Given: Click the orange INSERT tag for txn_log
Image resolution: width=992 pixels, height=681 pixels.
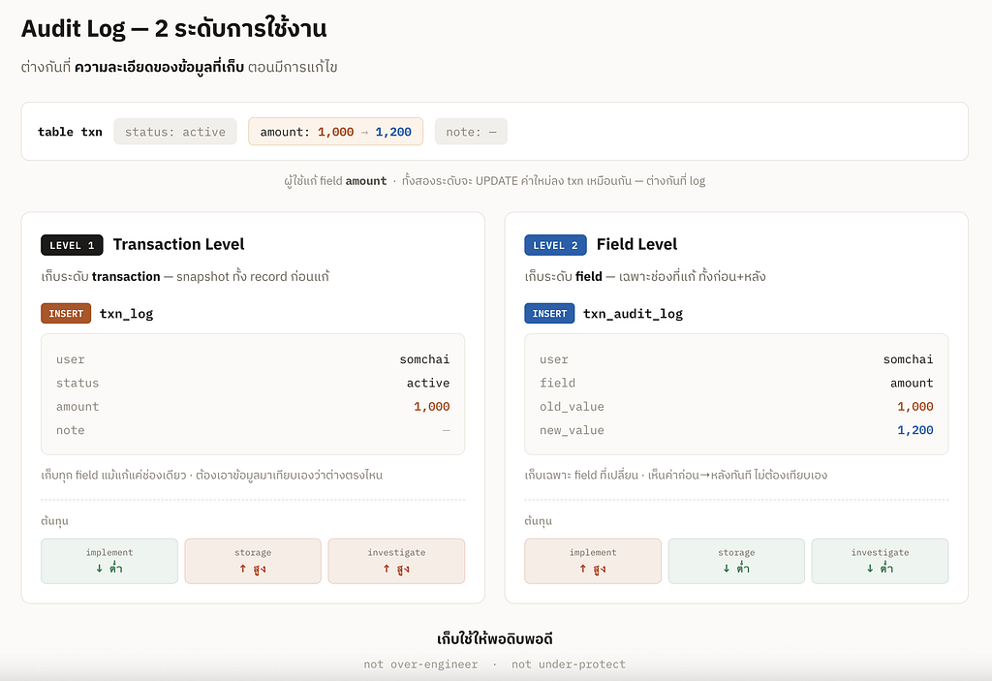Looking at the screenshot, I should coord(66,313).
